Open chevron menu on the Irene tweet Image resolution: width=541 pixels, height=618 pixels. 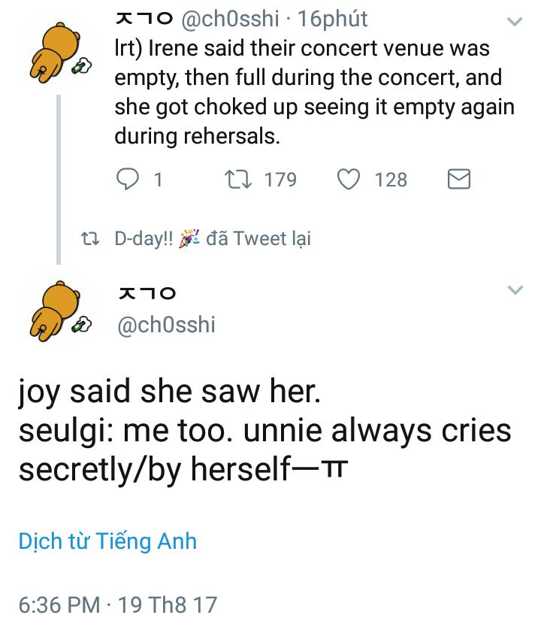click(x=515, y=22)
